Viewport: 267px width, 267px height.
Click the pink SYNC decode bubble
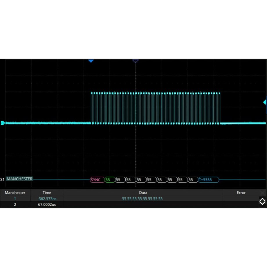97,180
